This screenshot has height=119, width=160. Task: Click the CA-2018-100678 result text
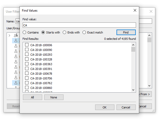pyautogui.click(x=41, y=74)
